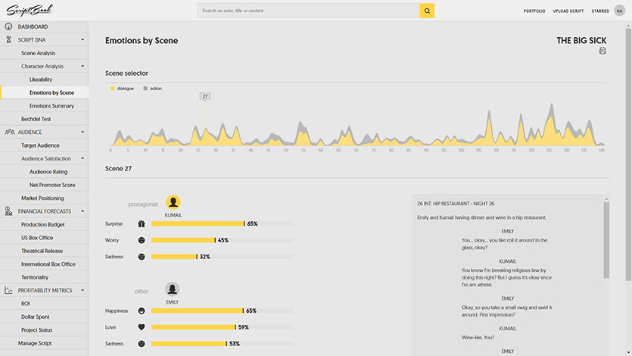Click Emily's character avatar icon
Image resolution: width=632 pixels, height=356 pixels.
pos(173,289)
